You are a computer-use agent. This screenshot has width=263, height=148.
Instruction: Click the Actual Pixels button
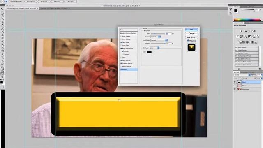31,2
